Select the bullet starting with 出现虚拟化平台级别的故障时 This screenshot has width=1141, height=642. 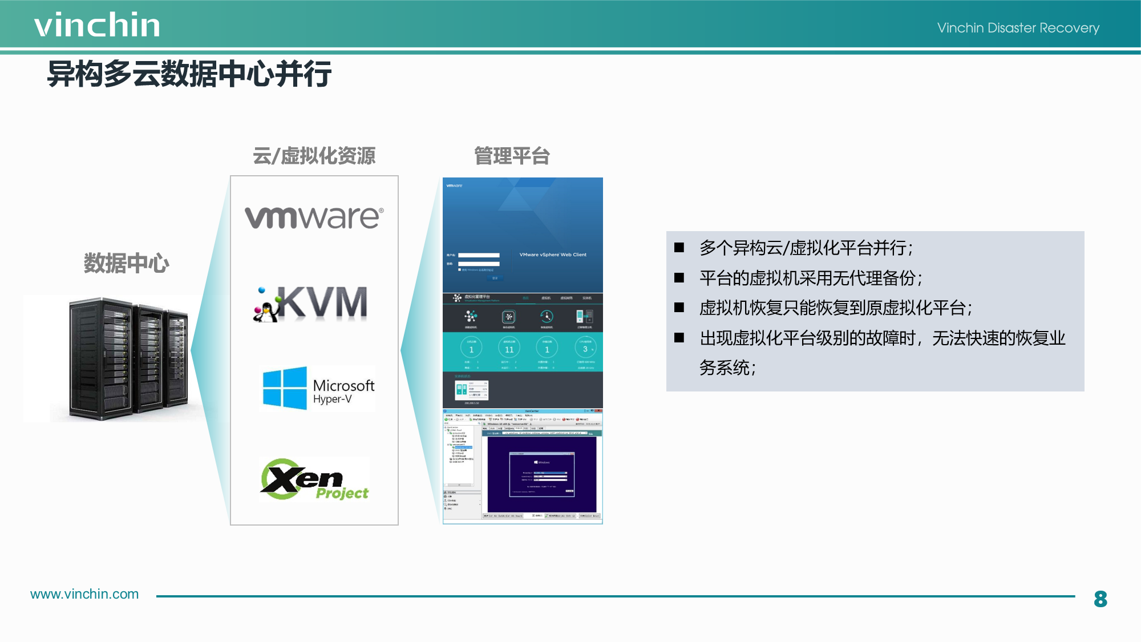883,353
